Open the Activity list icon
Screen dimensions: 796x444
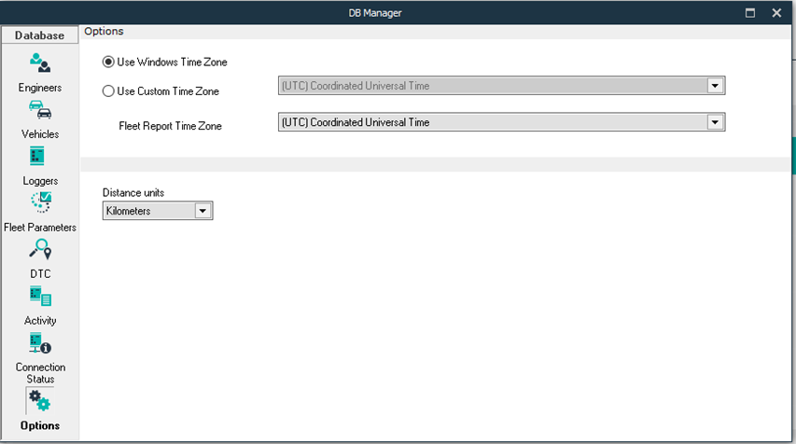tap(40, 297)
